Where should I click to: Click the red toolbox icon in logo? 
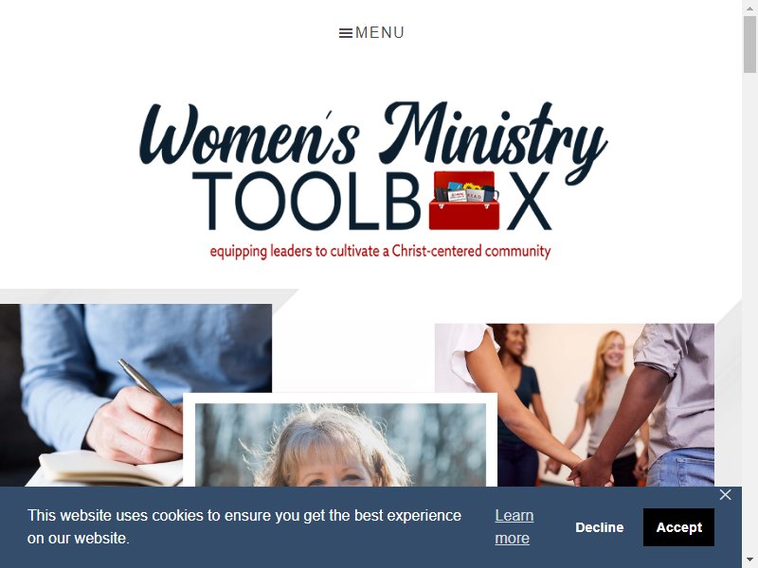pos(464,200)
